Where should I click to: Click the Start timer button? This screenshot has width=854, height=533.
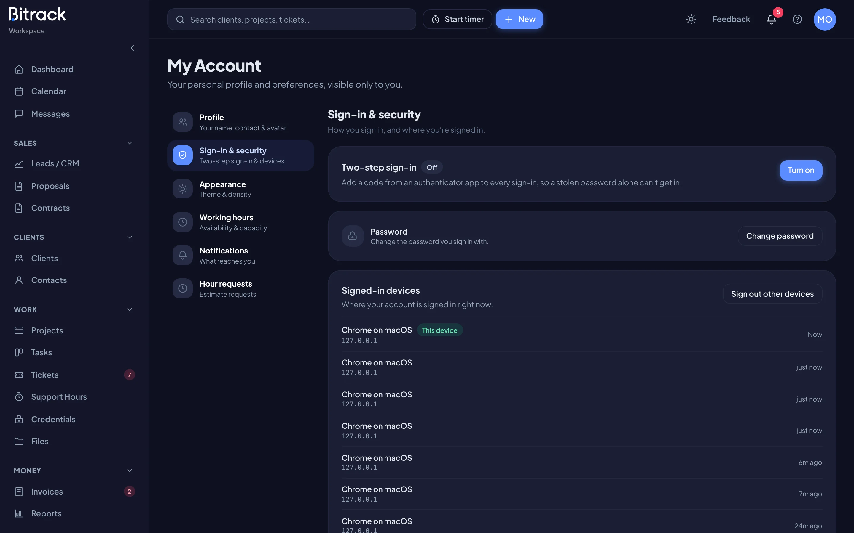[457, 19]
